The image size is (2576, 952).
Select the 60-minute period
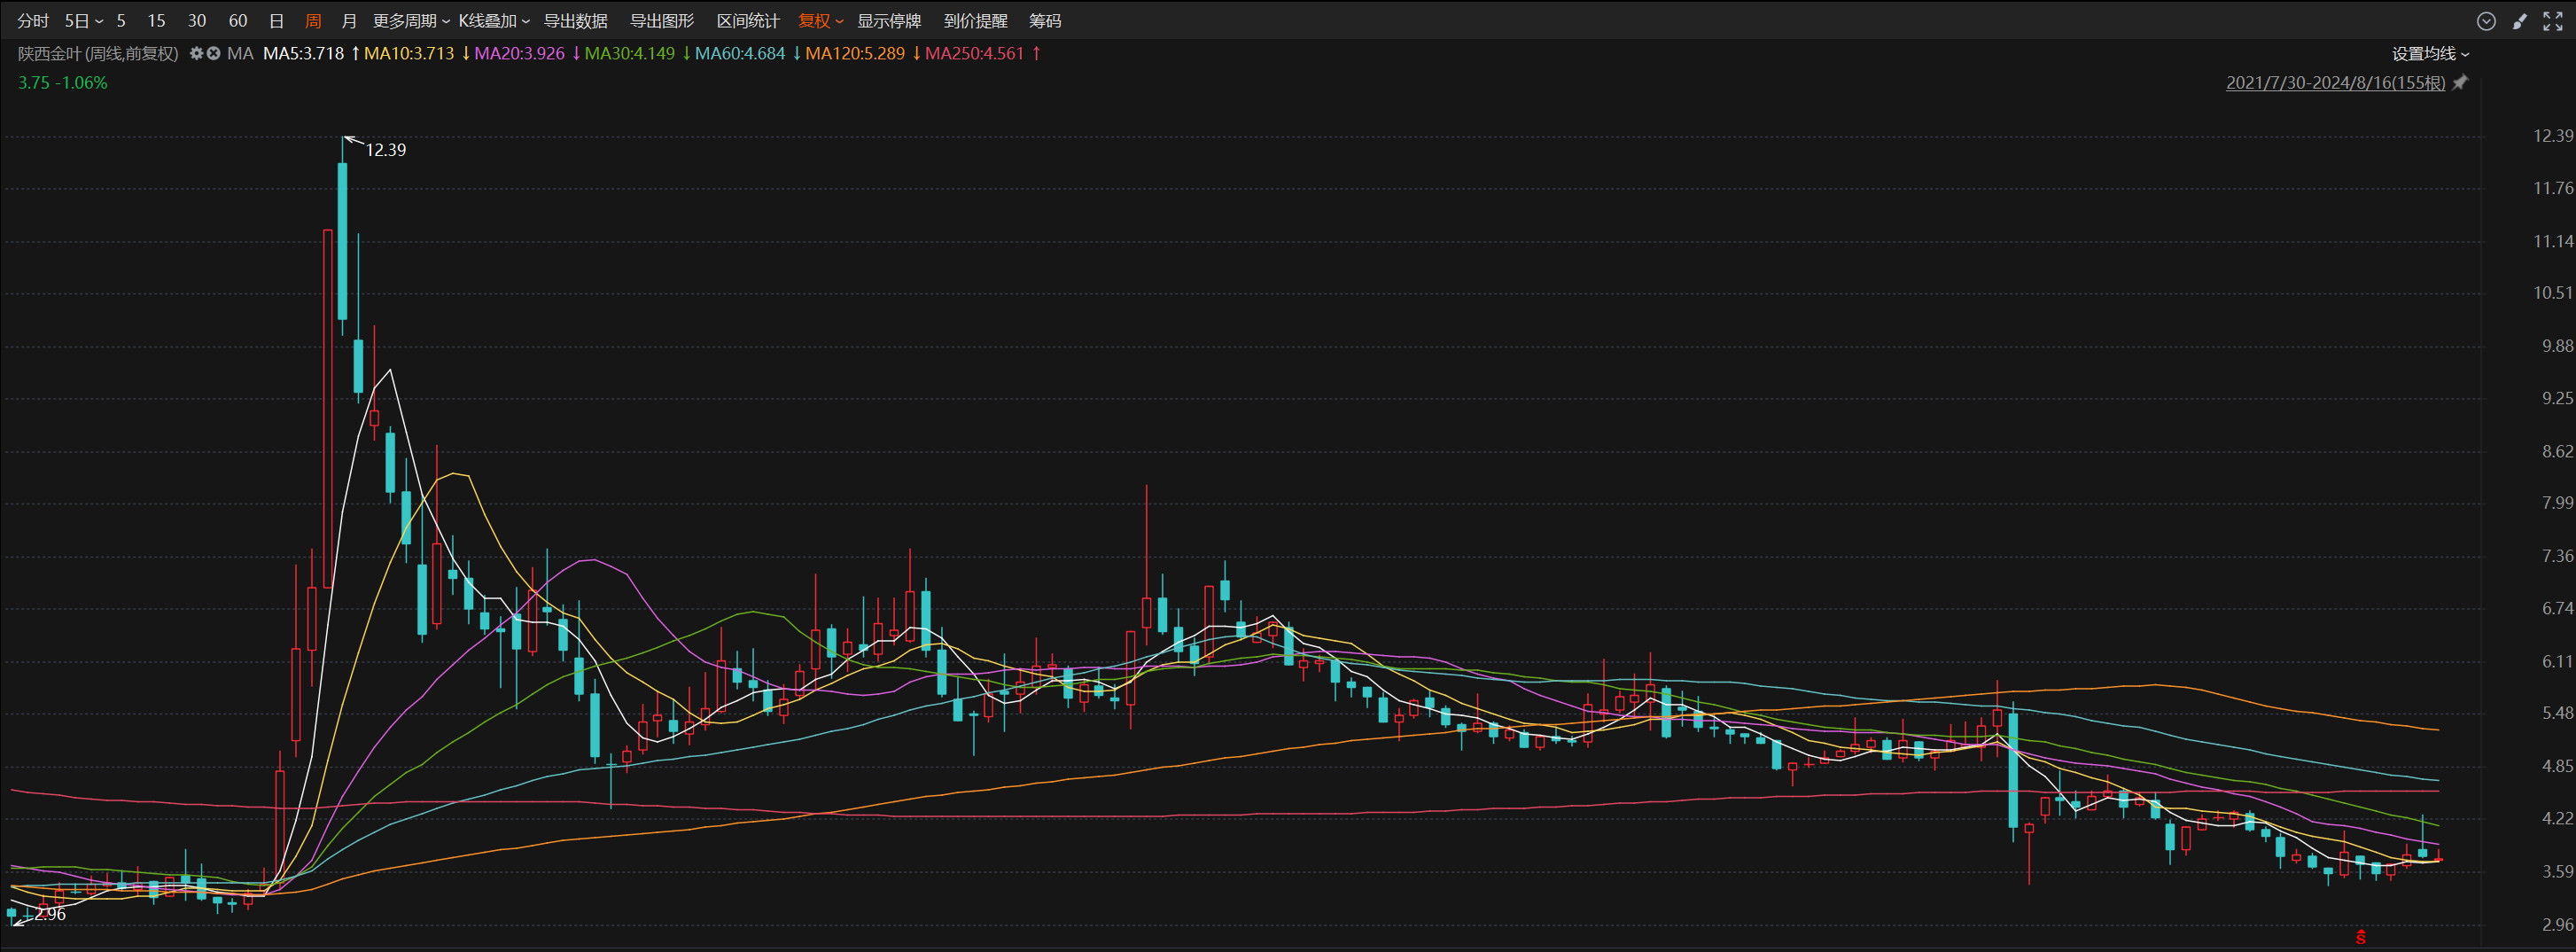coord(238,21)
